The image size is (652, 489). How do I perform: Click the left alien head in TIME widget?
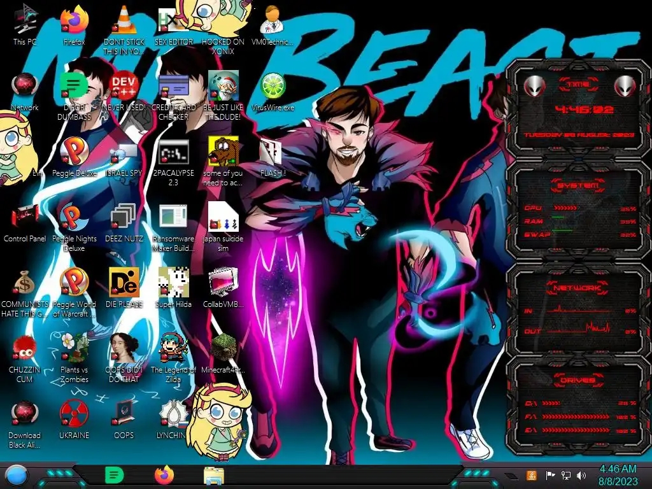point(534,86)
